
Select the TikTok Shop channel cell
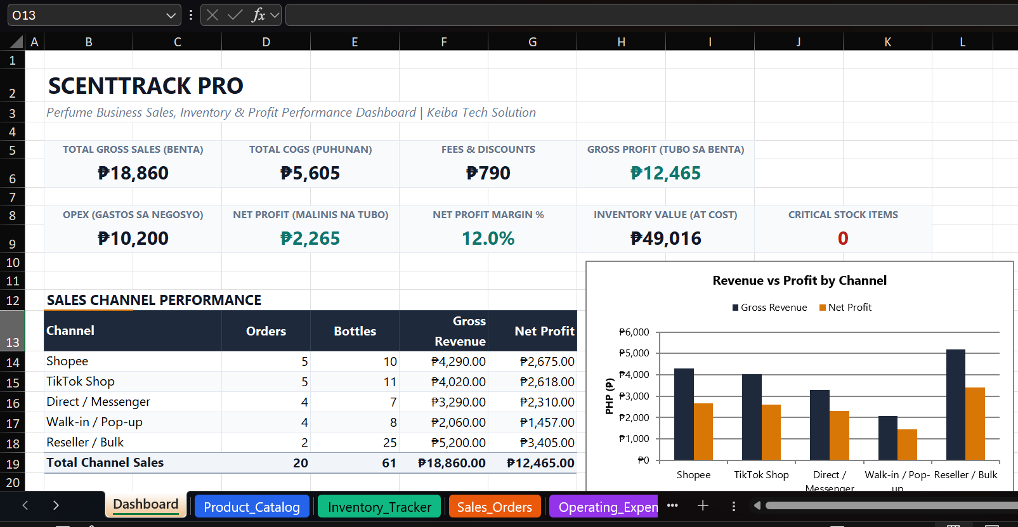pyautogui.click(x=133, y=382)
